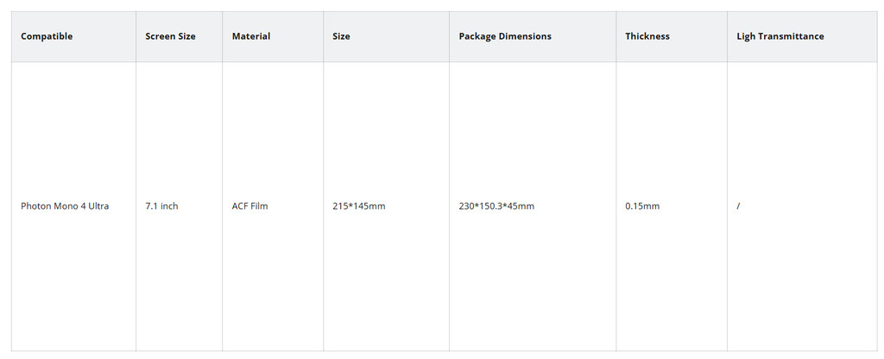Click the slash in the transmittance column
Screen dimensions: 884x359
point(738,206)
